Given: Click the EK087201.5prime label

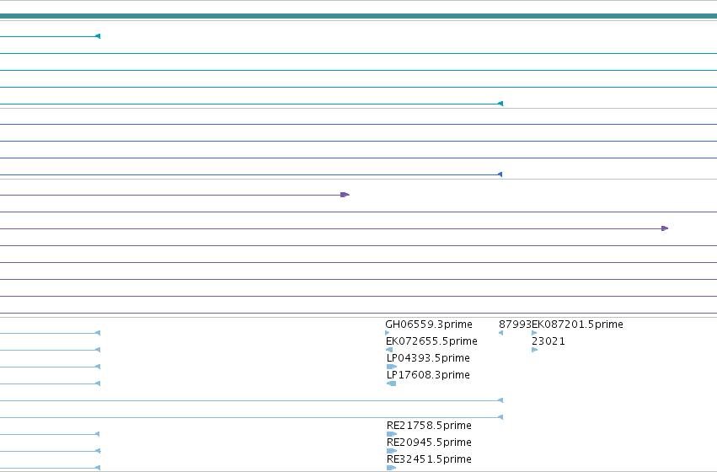Looking at the screenshot, I should pyautogui.click(x=577, y=324).
